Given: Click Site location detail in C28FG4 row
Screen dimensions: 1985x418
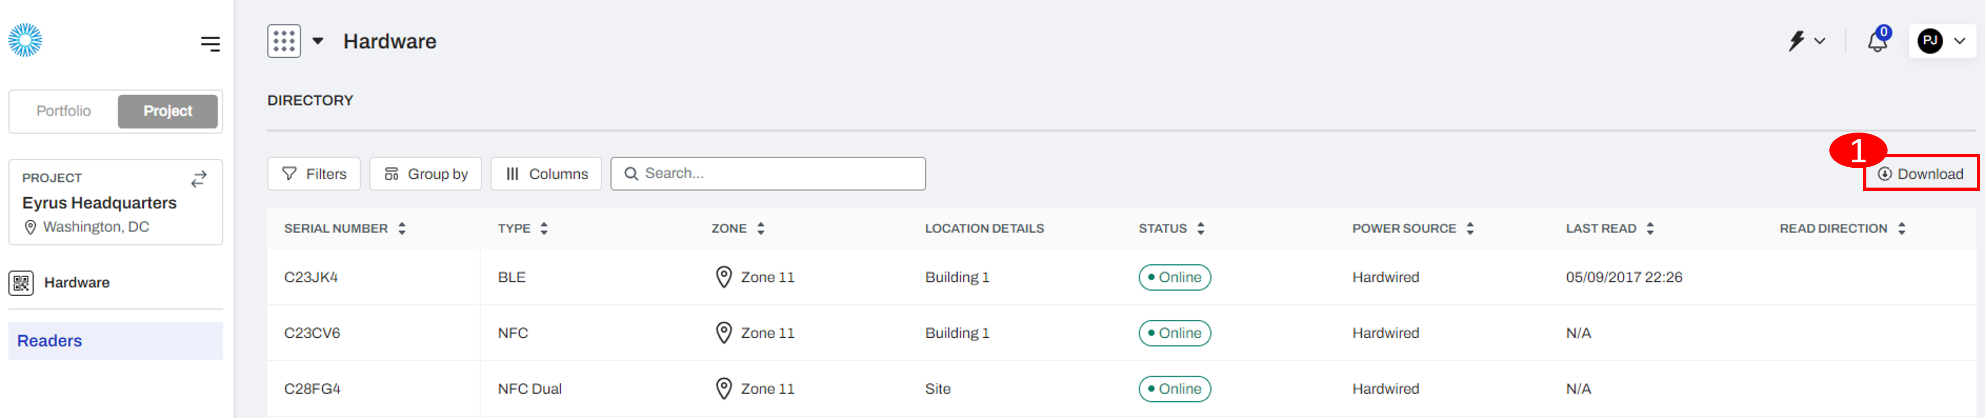Looking at the screenshot, I should pos(937,389).
